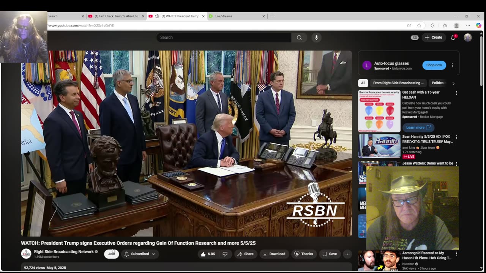Click the Create button
This screenshot has height=273, width=486.
(x=433, y=38)
